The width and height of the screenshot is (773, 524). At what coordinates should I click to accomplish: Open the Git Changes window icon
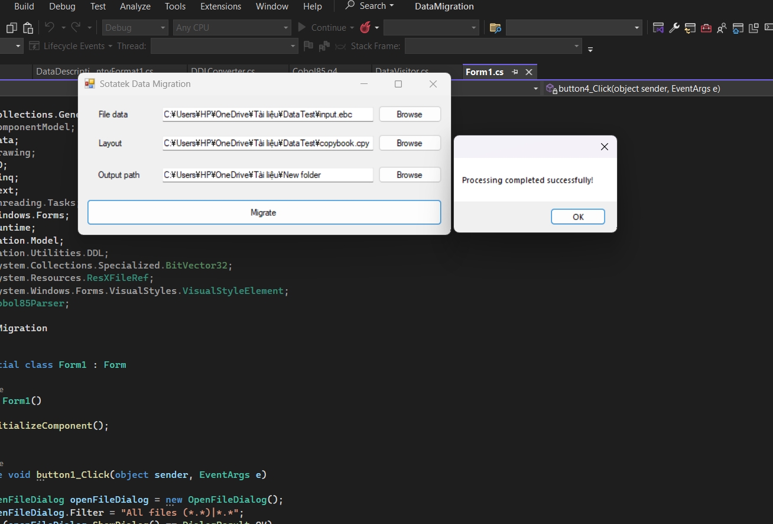(690, 28)
